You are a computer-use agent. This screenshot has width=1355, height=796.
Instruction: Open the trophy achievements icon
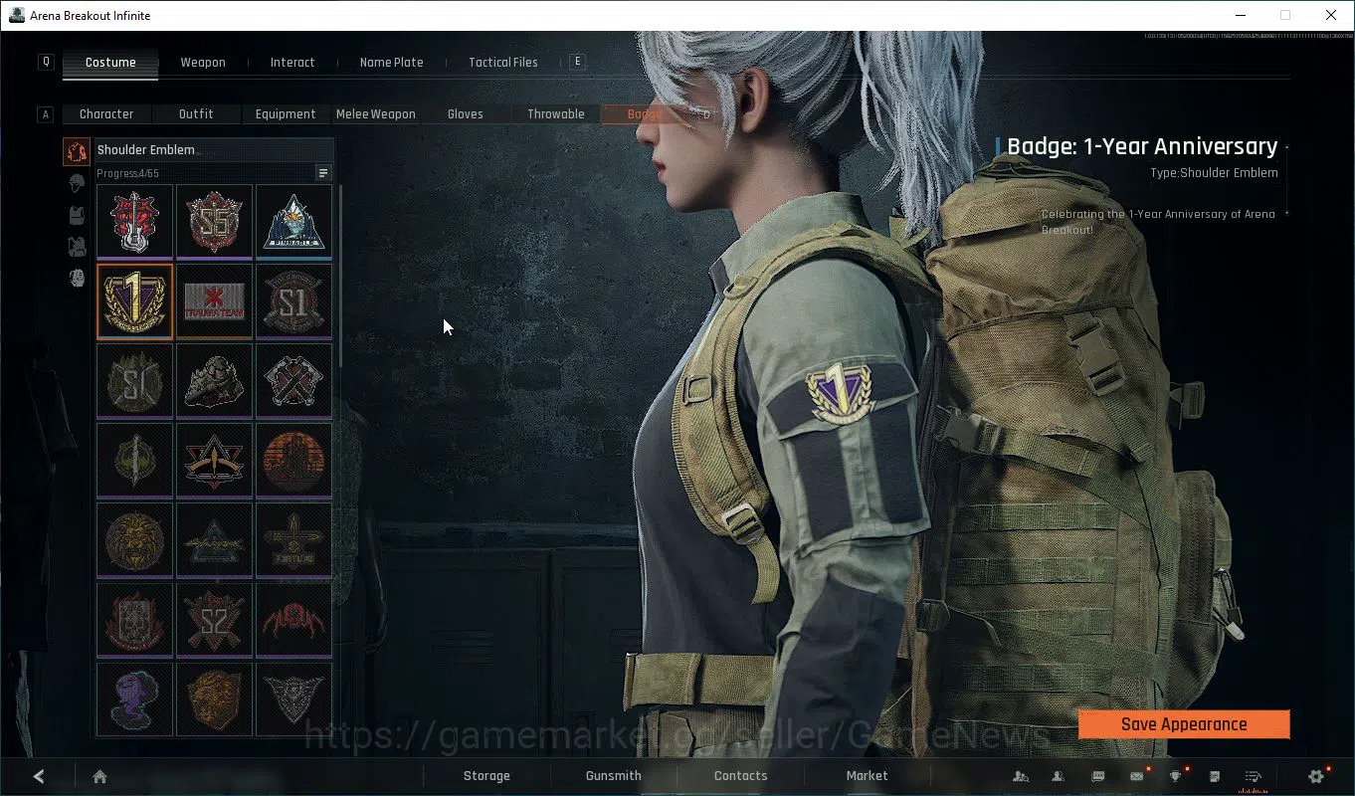(1175, 776)
